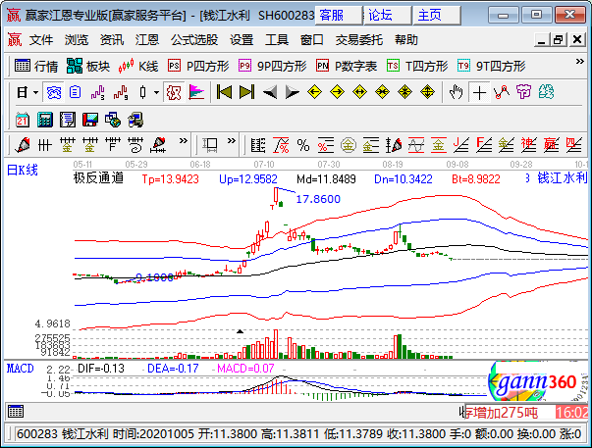Click the spiral drawing tool icon
The height and width of the screenshot is (448, 592).
(x=135, y=145)
